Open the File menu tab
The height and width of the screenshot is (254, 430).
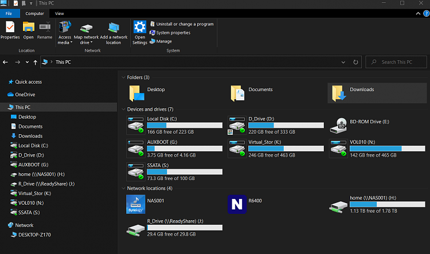pyautogui.click(x=10, y=13)
